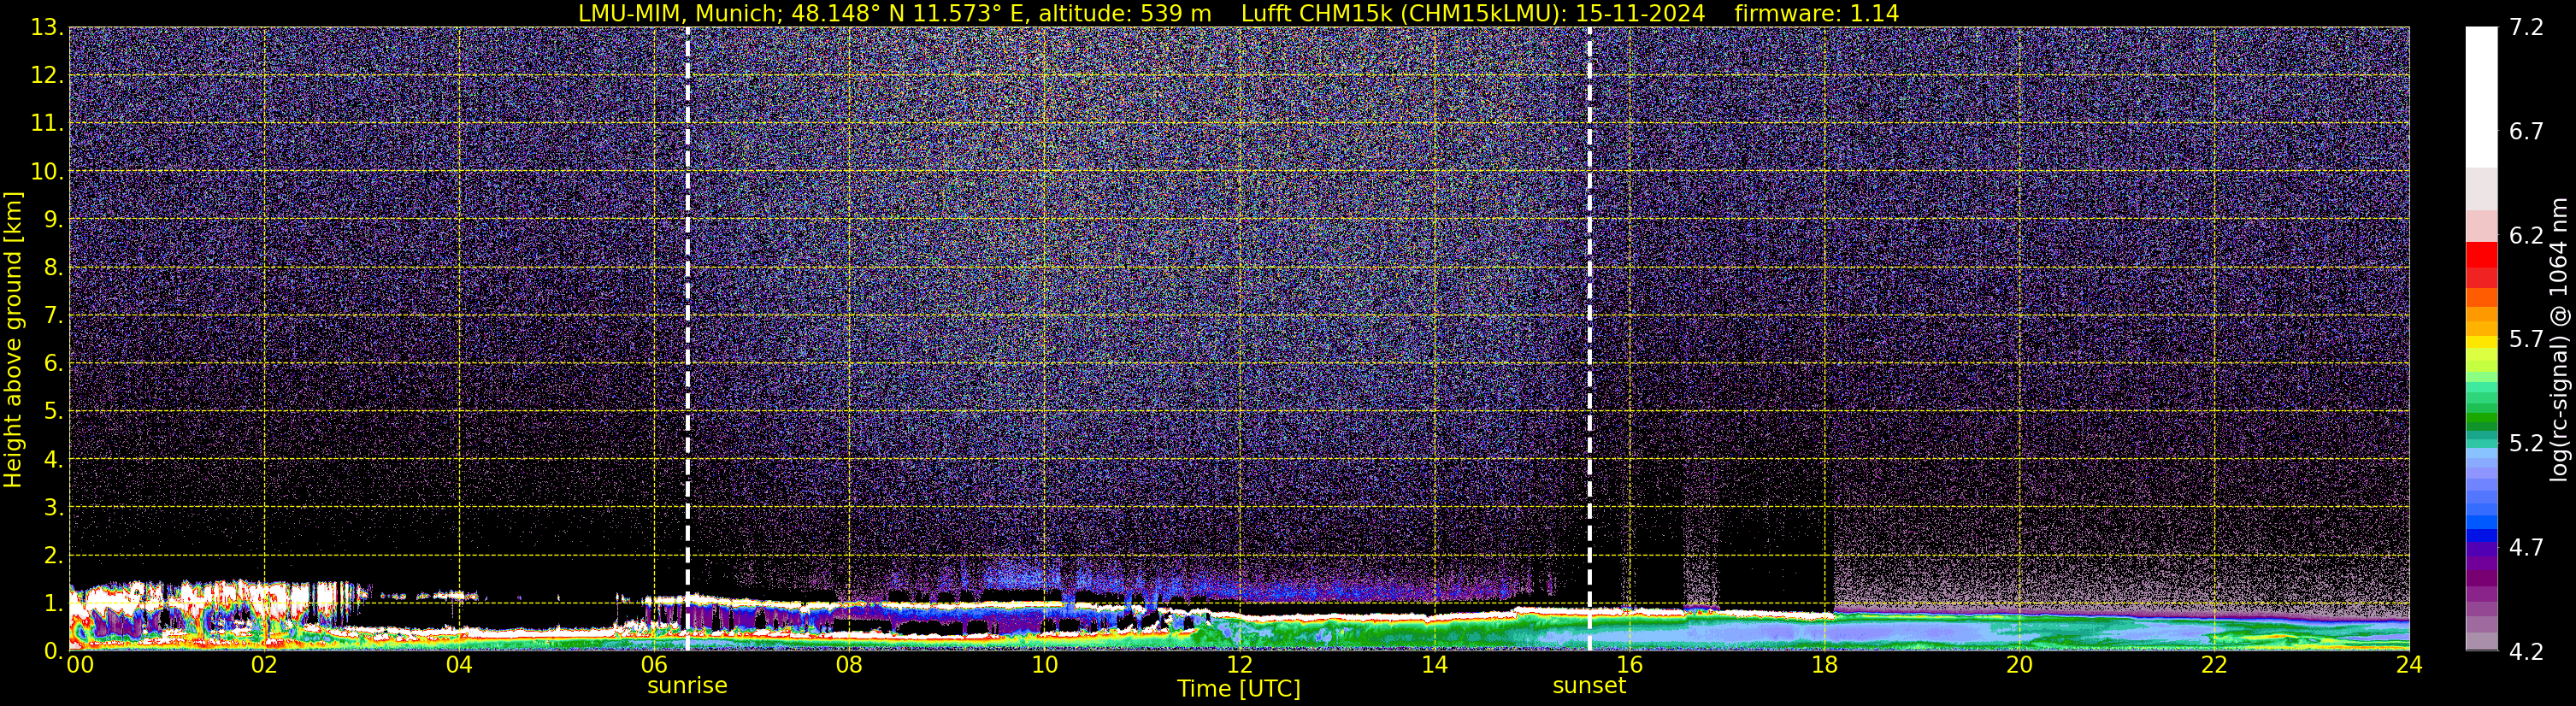Click the time axis tick "04"
The width and height of the screenshot is (2576, 706).
coord(459,665)
